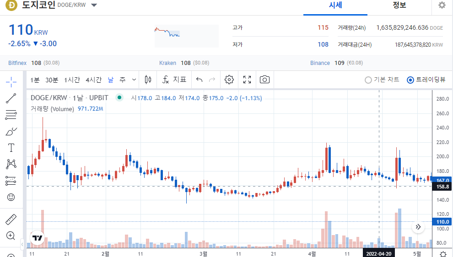
Task: Expand the DOGE/KRW market selector dropdown
Action: tap(94, 5)
